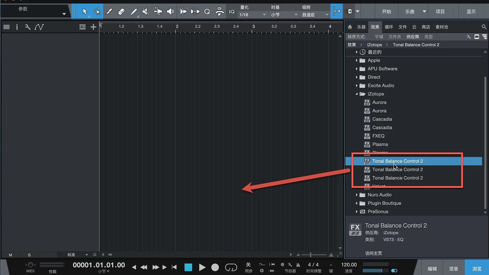Switch to the 循环 loops tab

click(389, 27)
